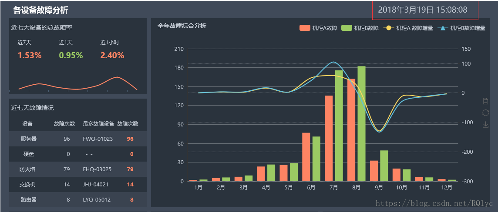The height and width of the screenshot is (212, 498).
Task: Click the orange bar for 4月
Action: pos(261,174)
